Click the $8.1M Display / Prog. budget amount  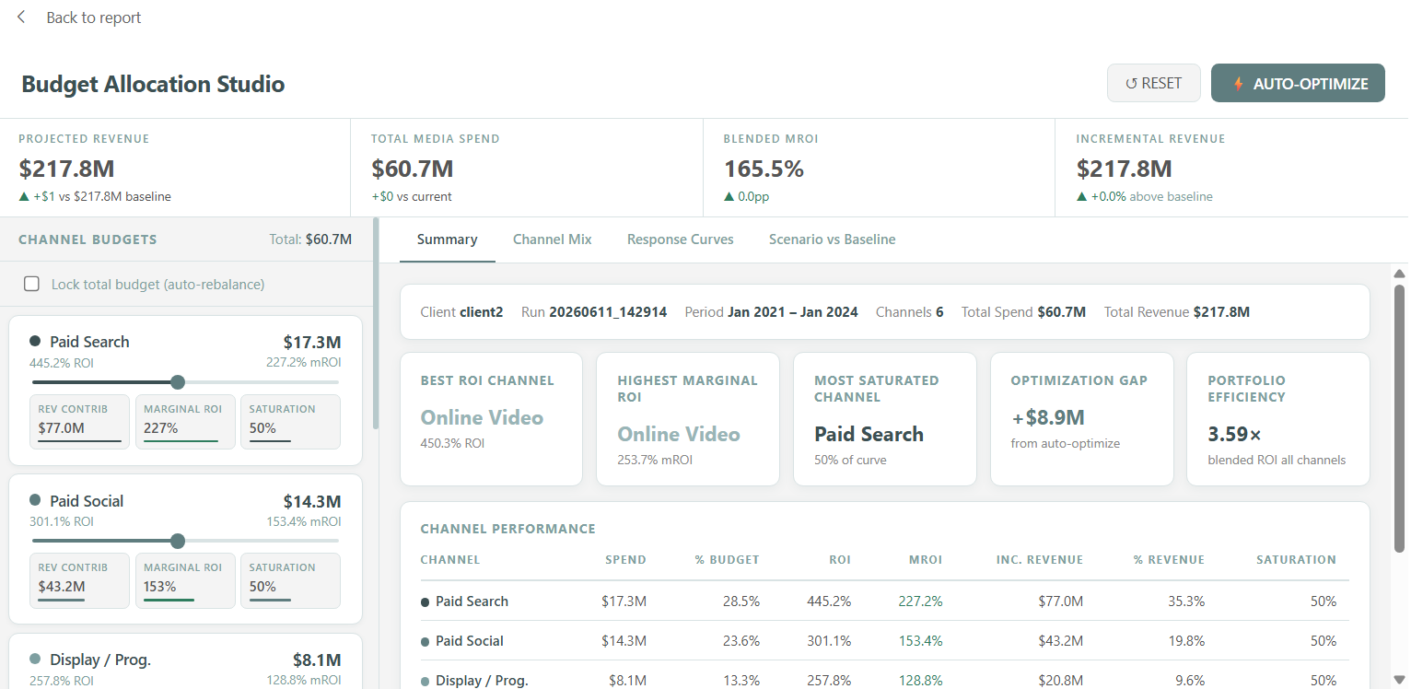coord(317,660)
